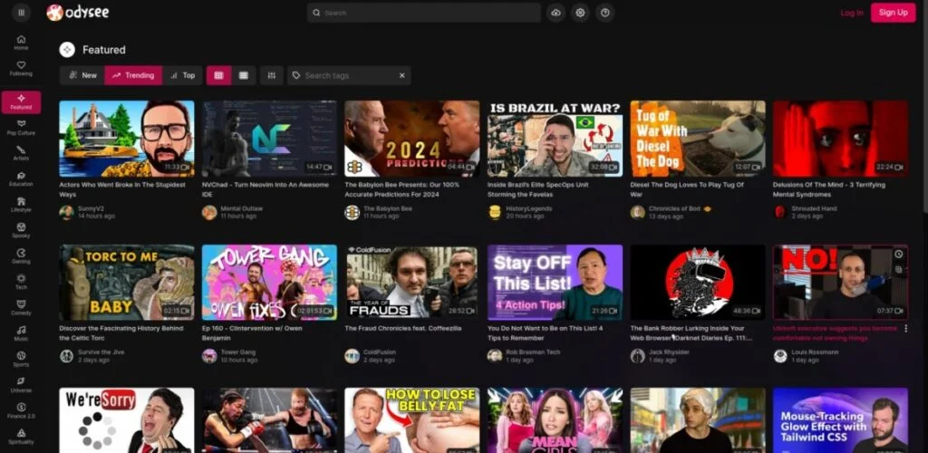This screenshot has height=453, width=928.
Task: Click the Log In link
Action: (x=852, y=13)
